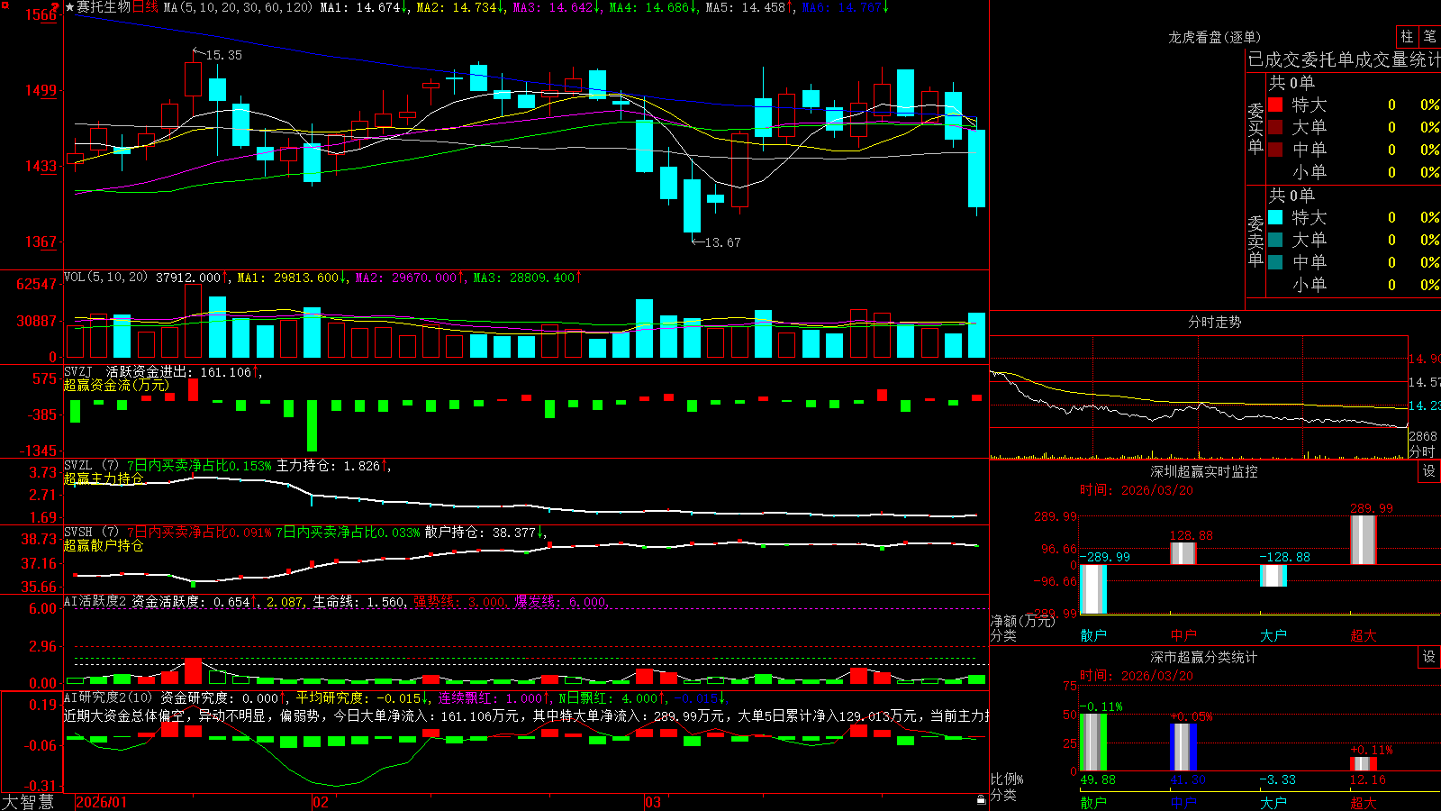Click the teal 中单 sell order swatch

(1276, 262)
